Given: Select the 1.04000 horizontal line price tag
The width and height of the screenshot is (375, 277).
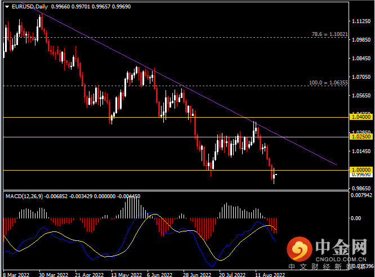Looking at the screenshot, I should click(361, 117).
